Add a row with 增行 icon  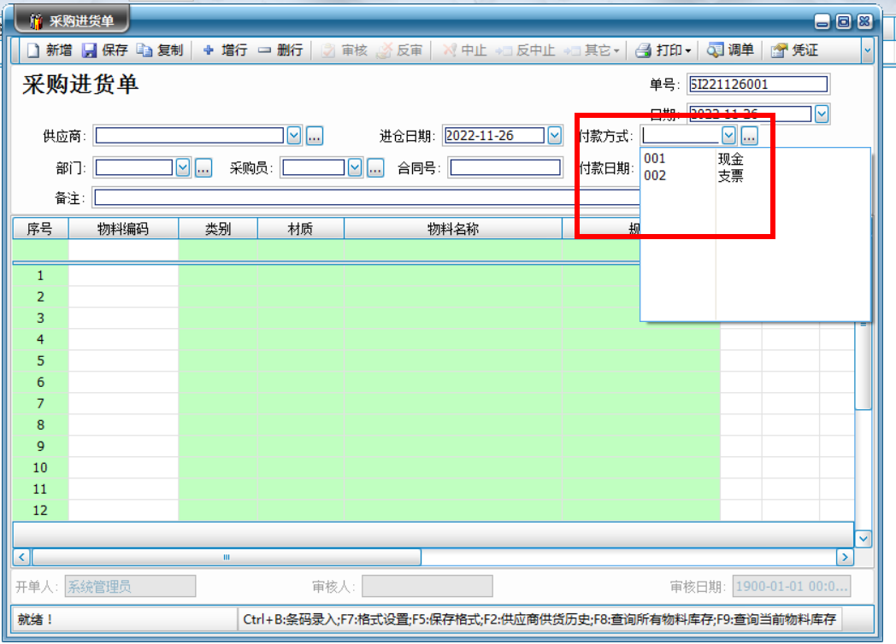(x=209, y=50)
